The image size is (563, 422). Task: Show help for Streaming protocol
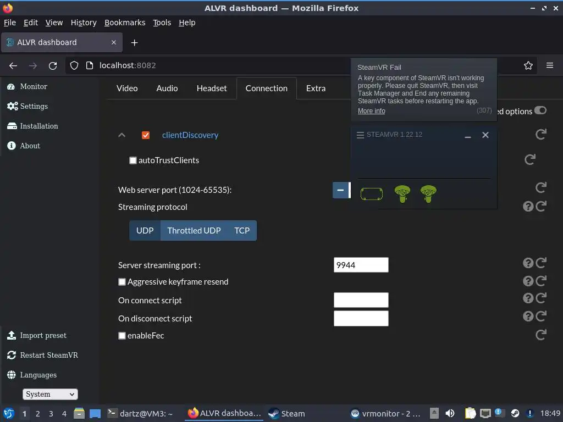(x=528, y=207)
